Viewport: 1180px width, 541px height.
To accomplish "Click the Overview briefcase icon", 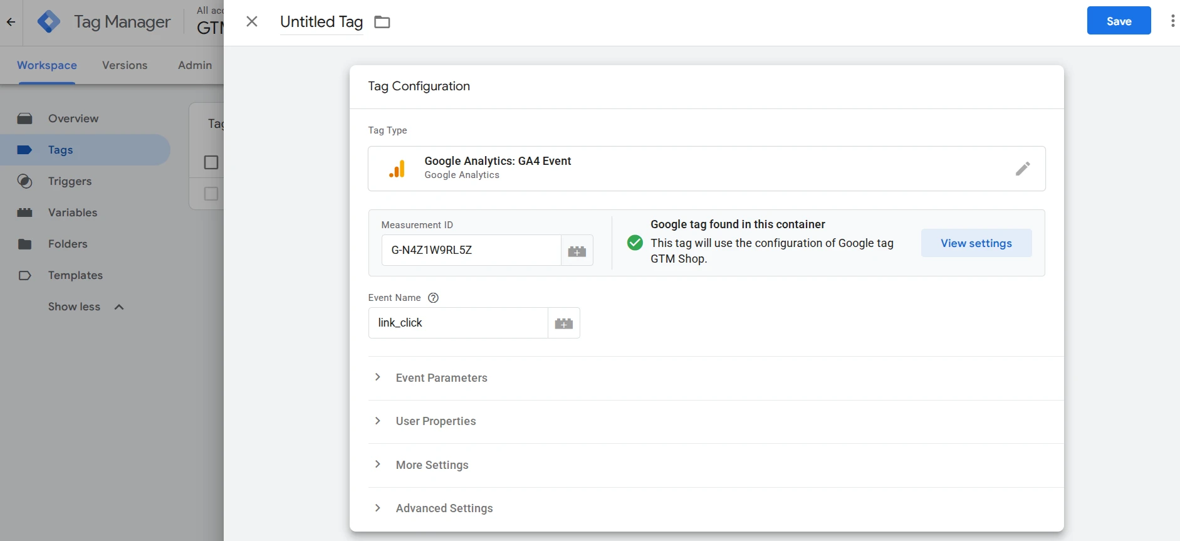I will pyautogui.click(x=25, y=118).
